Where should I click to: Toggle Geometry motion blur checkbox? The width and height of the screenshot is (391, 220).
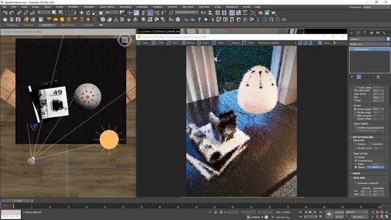371,144
